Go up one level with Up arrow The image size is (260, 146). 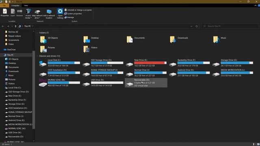coord(15,26)
